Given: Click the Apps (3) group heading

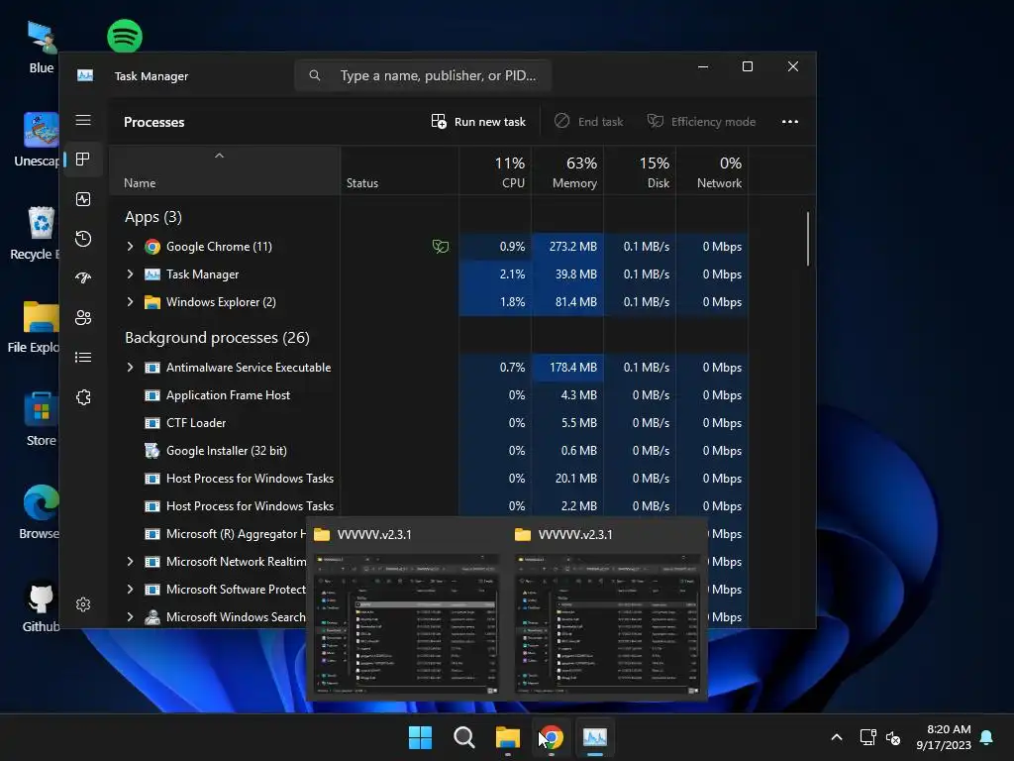Looking at the screenshot, I should [x=153, y=217].
